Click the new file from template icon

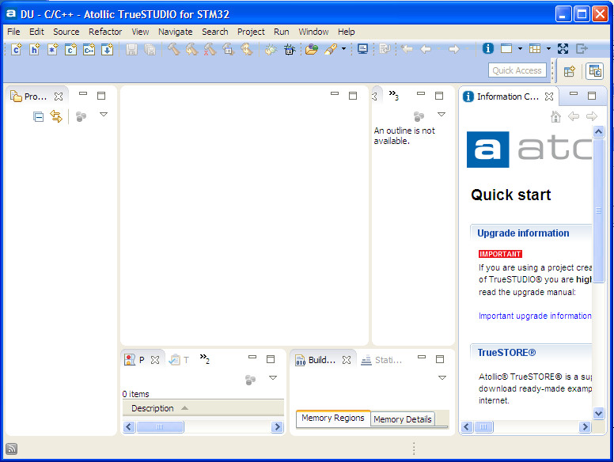(x=52, y=49)
